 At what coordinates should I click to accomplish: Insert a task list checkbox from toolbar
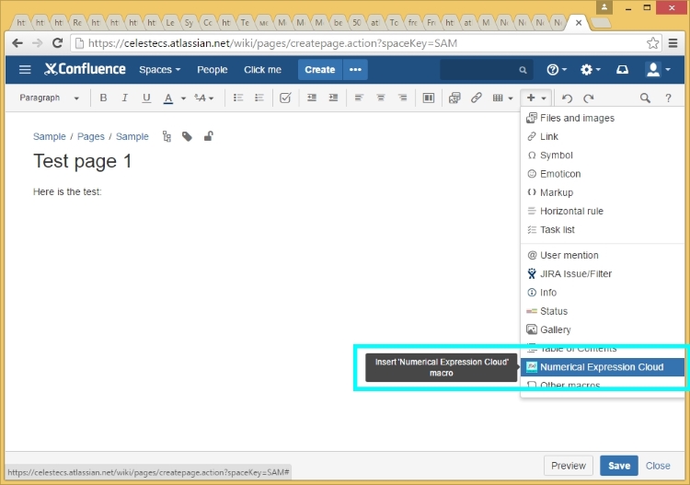[285, 98]
